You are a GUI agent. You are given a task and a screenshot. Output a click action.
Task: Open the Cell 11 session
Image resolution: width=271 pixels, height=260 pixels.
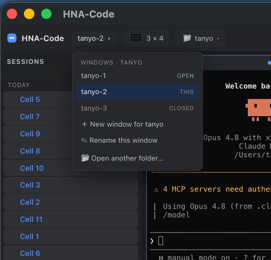tap(71, 219)
